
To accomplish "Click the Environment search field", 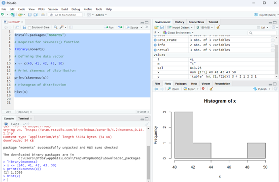I will [262, 32].
